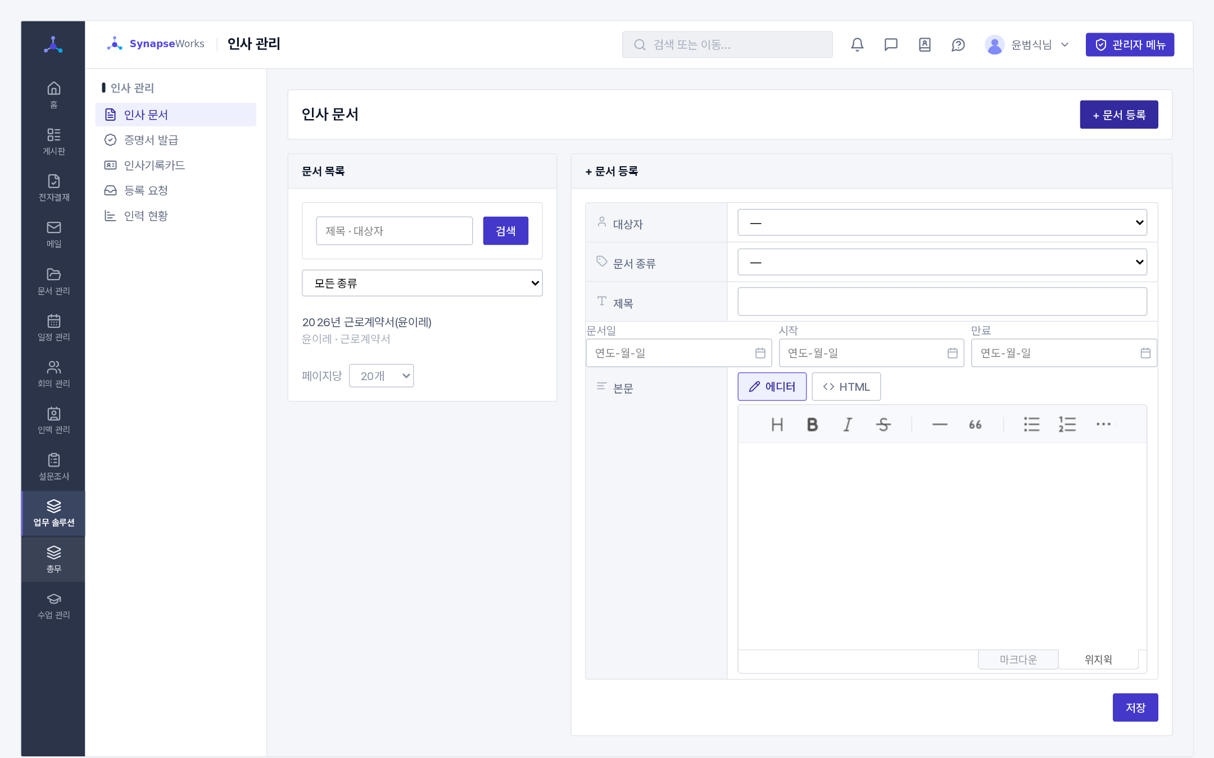Click the 검색 button
The image size is (1214, 758).
[x=505, y=231]
